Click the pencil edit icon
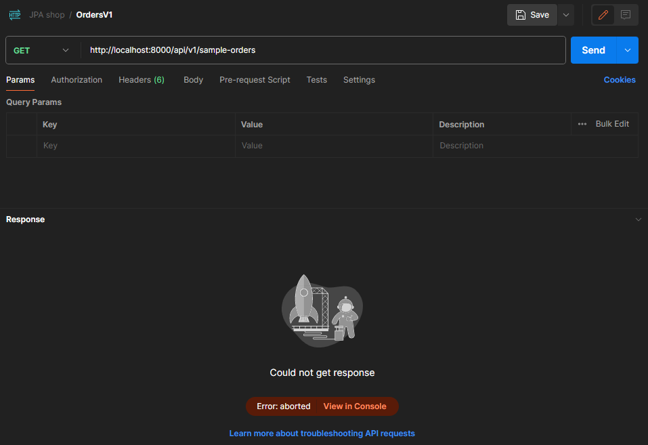This screenshot has height=445, width=648. click(x=603, y=15)
